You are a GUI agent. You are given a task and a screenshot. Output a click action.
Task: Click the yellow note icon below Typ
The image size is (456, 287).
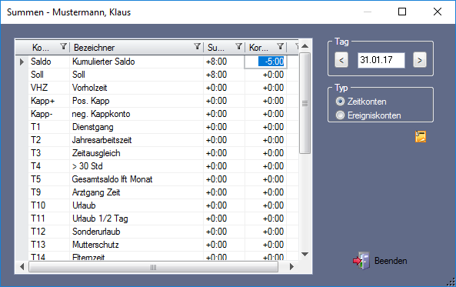click(x=421, y=136)
